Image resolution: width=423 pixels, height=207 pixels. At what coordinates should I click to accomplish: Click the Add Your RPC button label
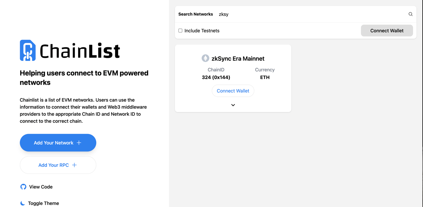pos(54,165)
